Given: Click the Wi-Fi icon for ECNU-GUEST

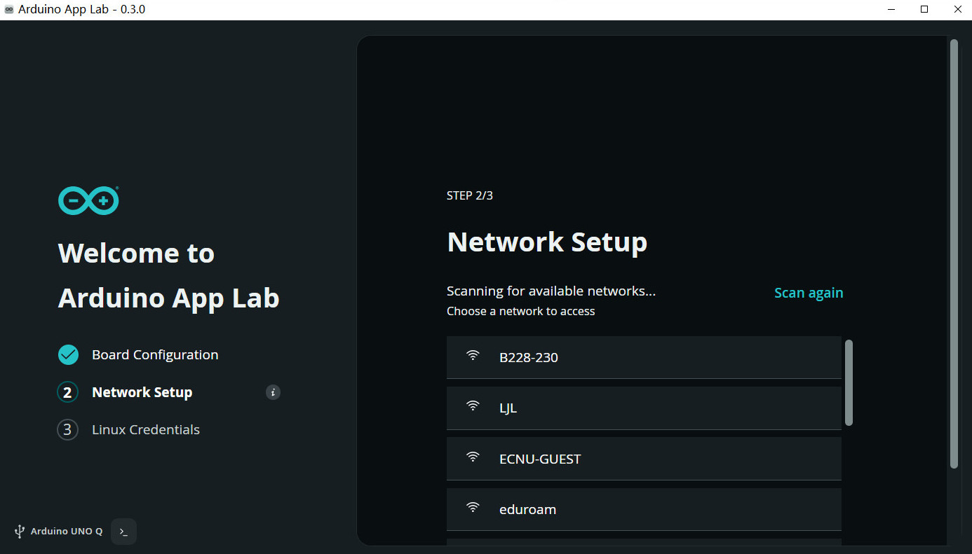Looking at the screenshot, I should click(x=473, y=457).
